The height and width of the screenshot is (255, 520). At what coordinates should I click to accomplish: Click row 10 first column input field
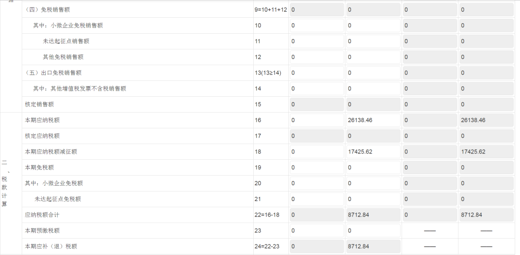(x=317, y=25)
